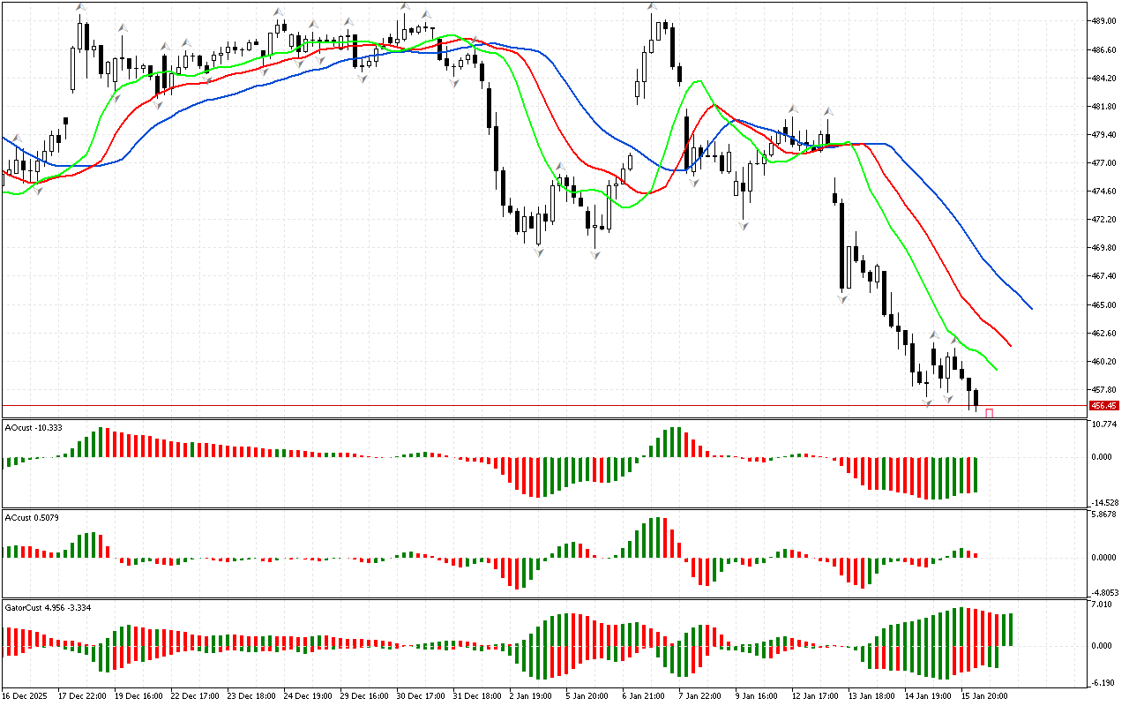Image resolution: width=1129 pixels, height=706 pixels.
Task: Click the up fractal arrow above the 6 Jan peak
Action: (x=652, y=7)
